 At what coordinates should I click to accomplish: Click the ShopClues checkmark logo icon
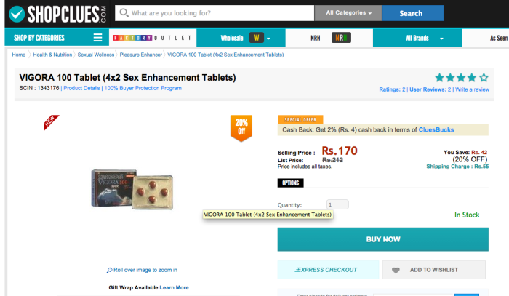pyautogui.click(x=17, y=13)
